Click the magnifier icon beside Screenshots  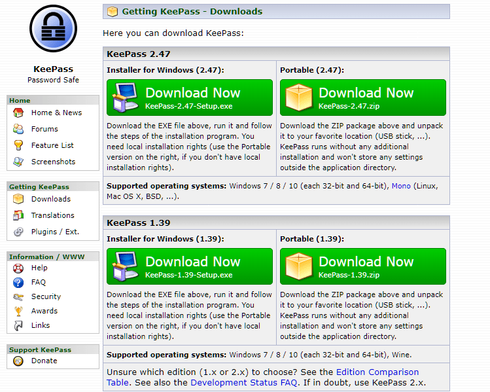pos(18,162)
